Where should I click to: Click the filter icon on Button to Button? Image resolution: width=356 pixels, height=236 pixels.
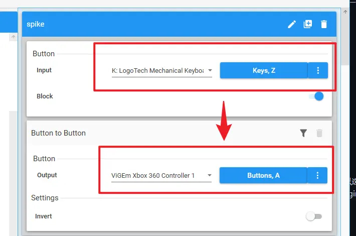coord(303,133)
